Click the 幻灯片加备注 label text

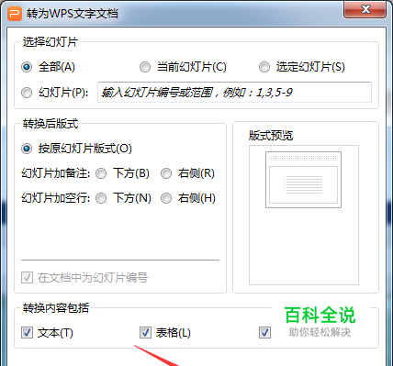[55, 173]
